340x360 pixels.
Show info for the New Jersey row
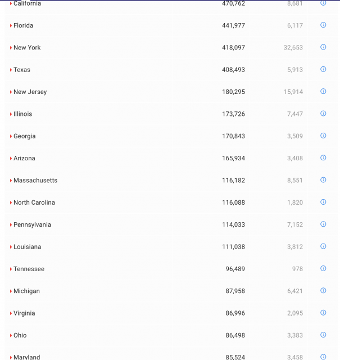click(323, 91)
